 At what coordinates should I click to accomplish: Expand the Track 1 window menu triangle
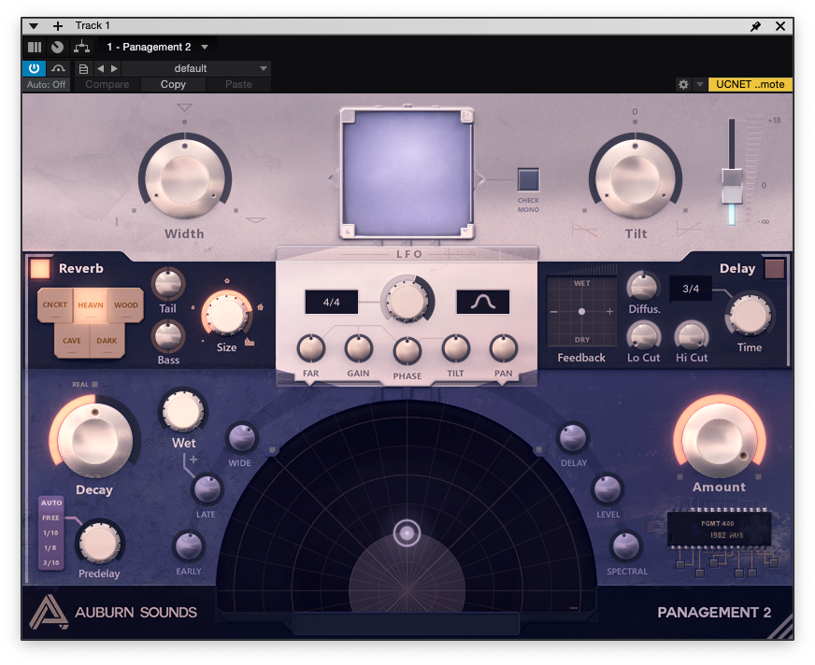(34, 26)
